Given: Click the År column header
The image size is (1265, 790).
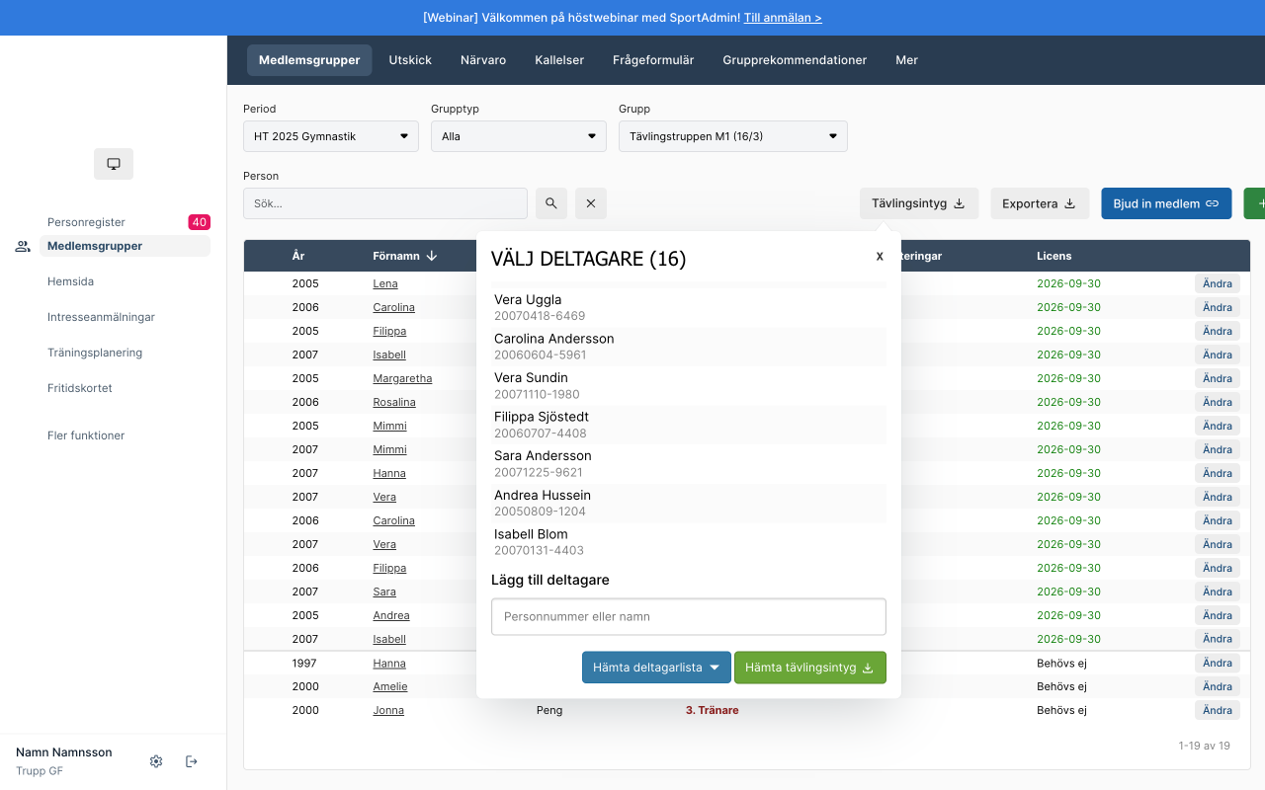Looking at the screenshot, I should click(298, 256).
